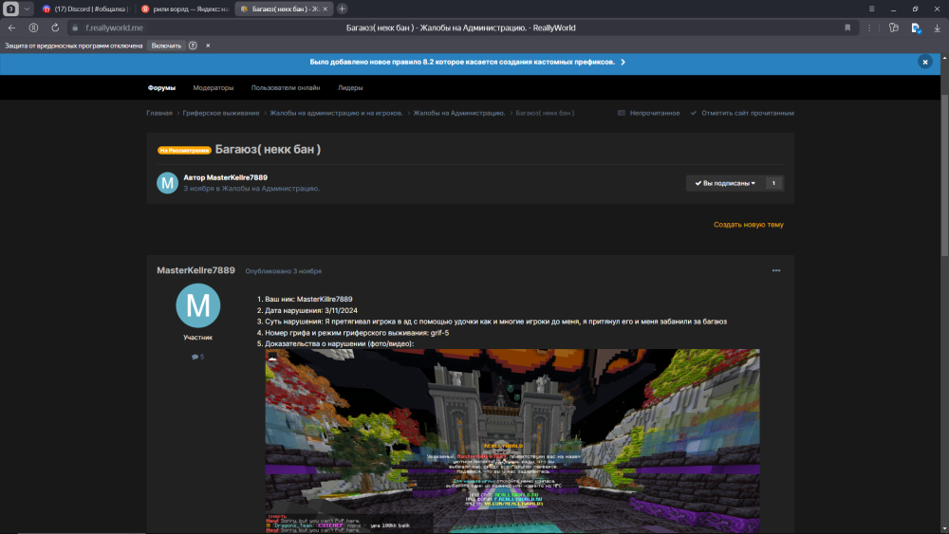Open the Форумы menu item
This screenshot has width=949, height=534.
(161, 87)
